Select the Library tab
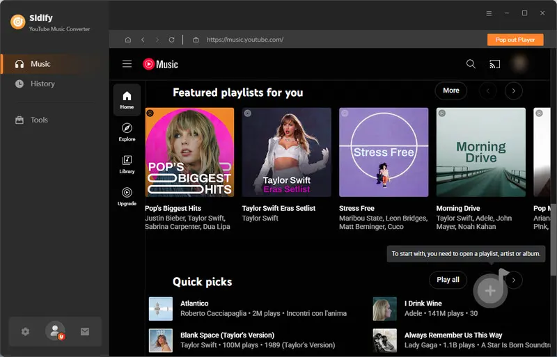The image size is (557, 357). point(127,164)
